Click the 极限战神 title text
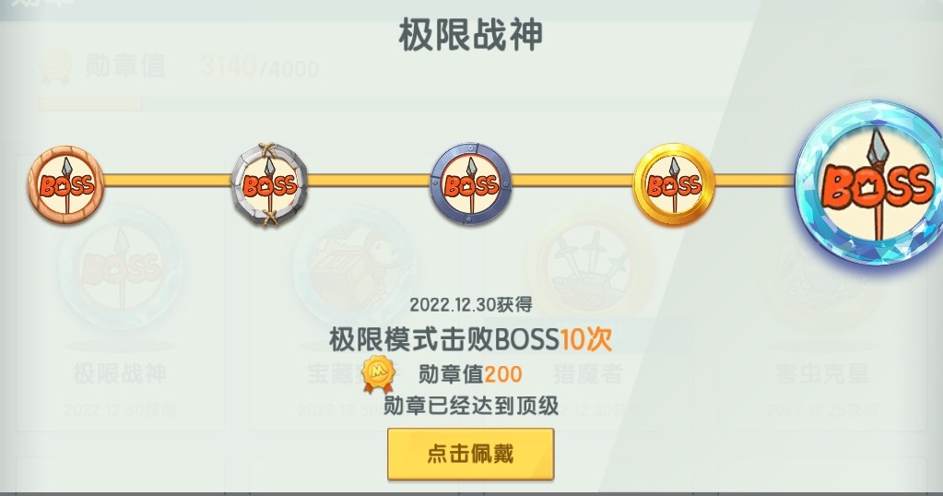This screenshot has width=943, height=496. 471,34
